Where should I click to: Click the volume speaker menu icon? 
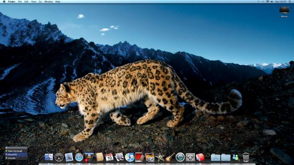coord(272,1)
